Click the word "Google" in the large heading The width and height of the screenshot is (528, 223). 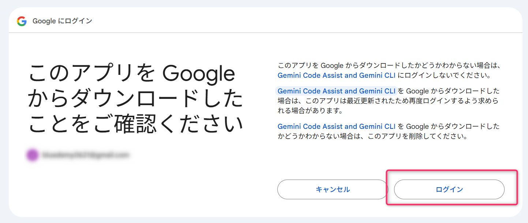(198, 74)
